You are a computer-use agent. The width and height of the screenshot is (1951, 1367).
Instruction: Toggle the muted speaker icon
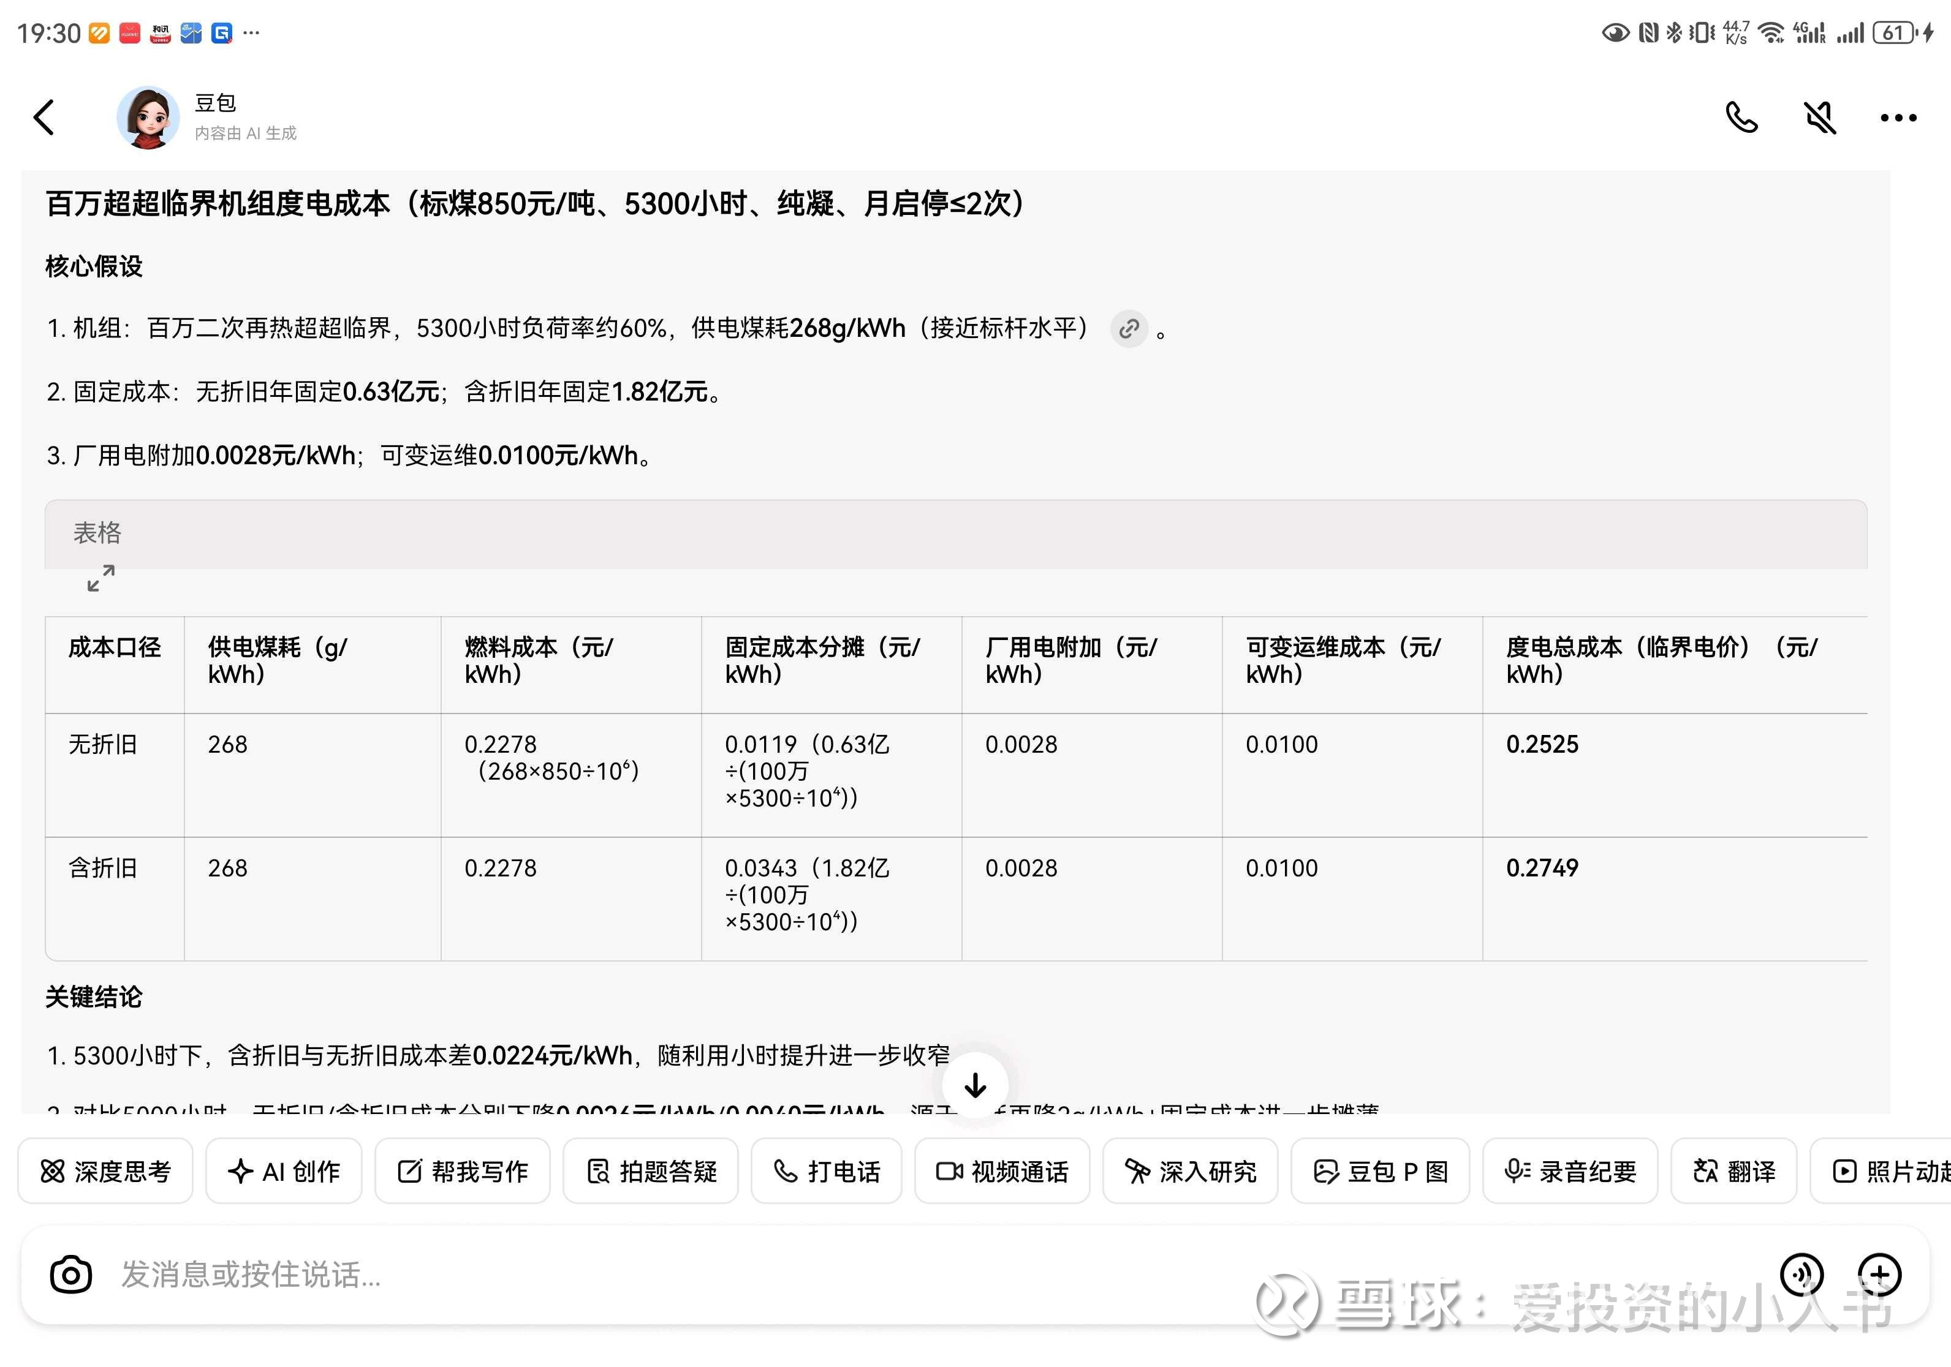click(x=1820, y=117)
